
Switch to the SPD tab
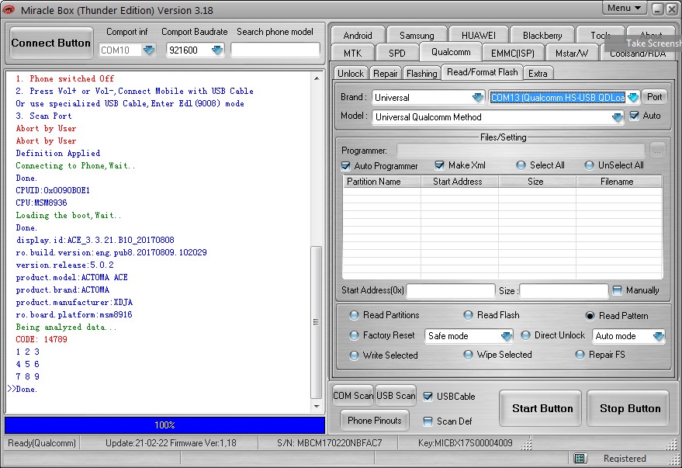(x=397, y=53)
